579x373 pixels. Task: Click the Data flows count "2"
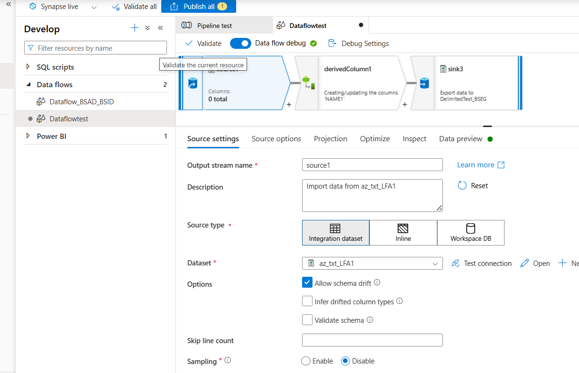(165, 84)
